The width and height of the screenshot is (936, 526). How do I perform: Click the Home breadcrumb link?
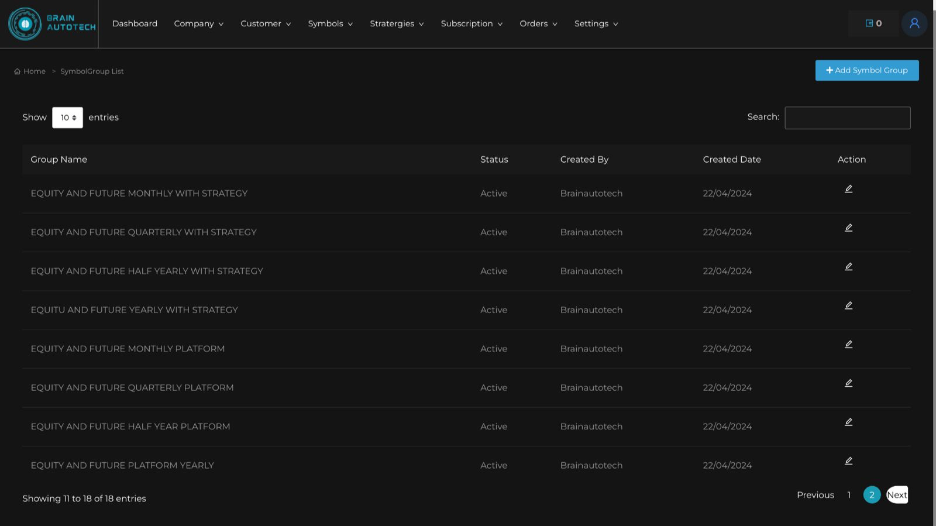(34, 71)
